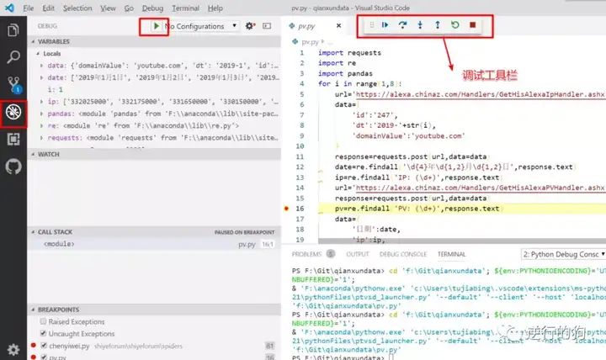This screenshot has width=606, height=360.
Task: Switch to the OUTPUT panel tab
Action: coord(358,254)
